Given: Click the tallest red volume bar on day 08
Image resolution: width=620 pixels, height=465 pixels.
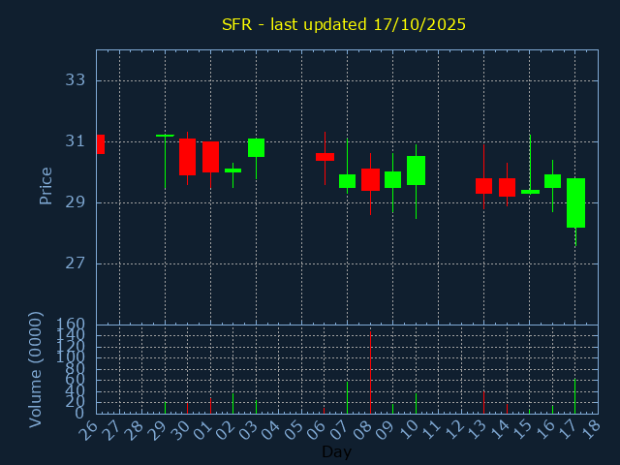Looking at the screenshot, I should coord(370,373).
